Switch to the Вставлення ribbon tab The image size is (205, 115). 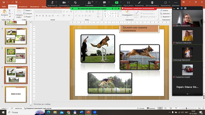23,7
